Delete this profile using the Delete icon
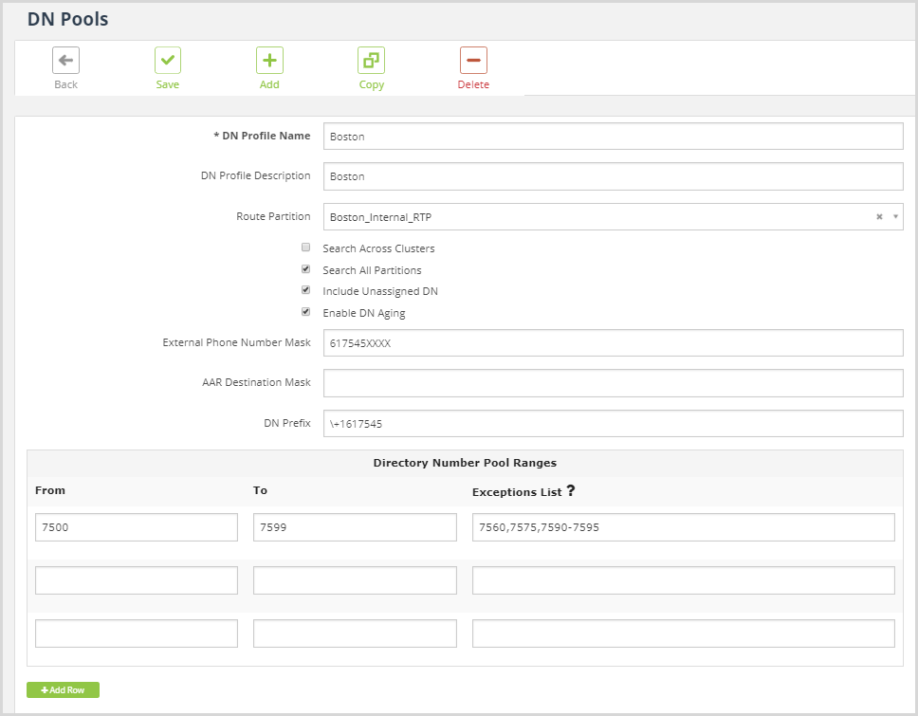The width and height of the screenshot is (918, 716). click(x=473, y=60)
